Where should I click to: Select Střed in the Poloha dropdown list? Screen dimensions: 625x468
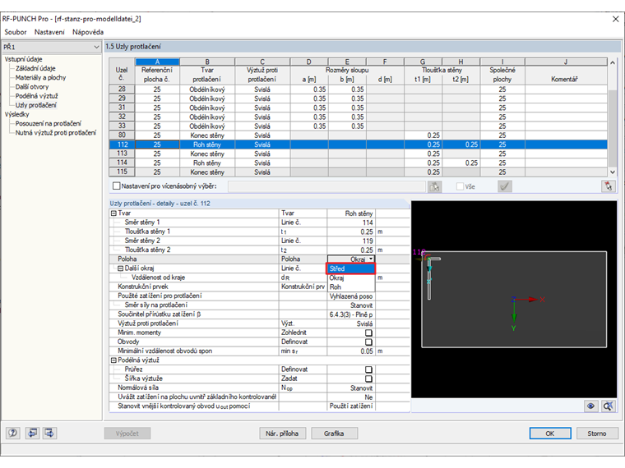351,268
